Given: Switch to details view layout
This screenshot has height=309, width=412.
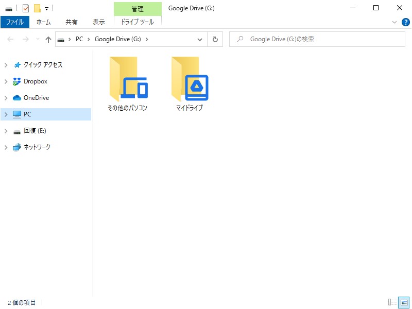Looking at the screenshot, I should (392, 302).
